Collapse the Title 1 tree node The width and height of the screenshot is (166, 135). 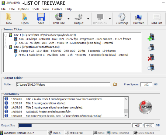6,35
